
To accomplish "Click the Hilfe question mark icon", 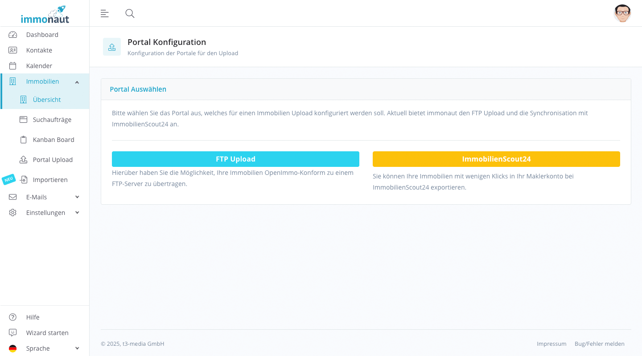I will click(12, 317).
